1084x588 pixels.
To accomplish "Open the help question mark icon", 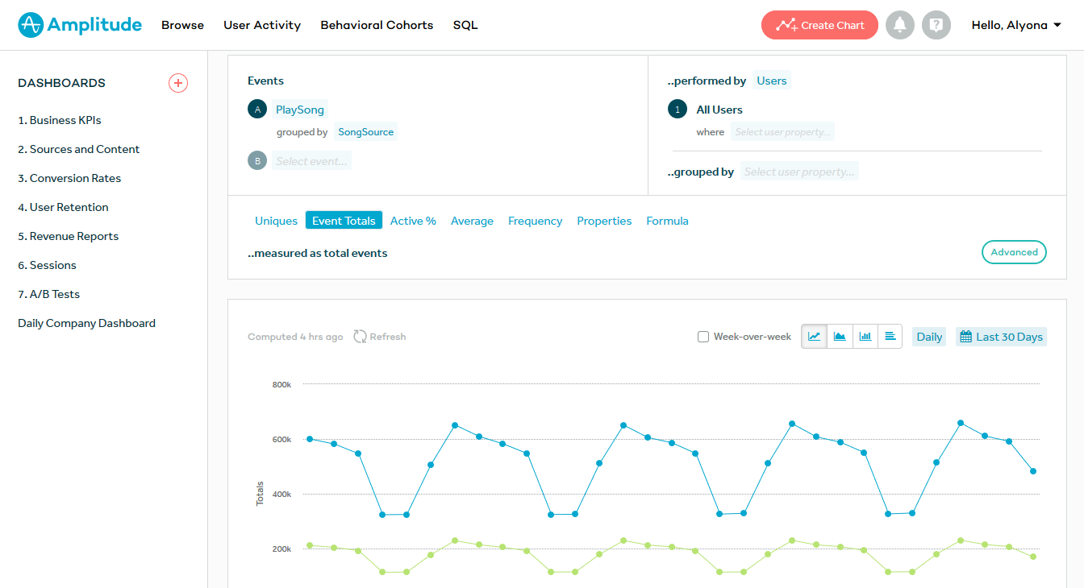I will point(936,25).
